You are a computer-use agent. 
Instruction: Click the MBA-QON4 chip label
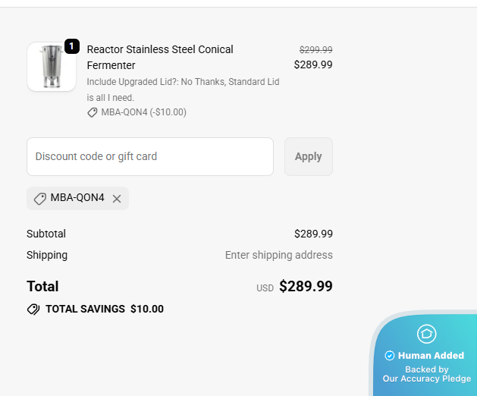pos(77,198)
